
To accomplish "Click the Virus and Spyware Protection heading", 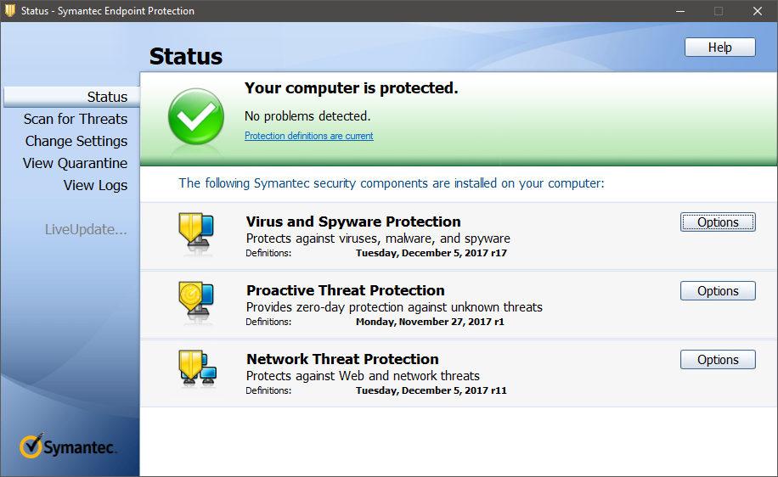I will [x=353, y=222].
